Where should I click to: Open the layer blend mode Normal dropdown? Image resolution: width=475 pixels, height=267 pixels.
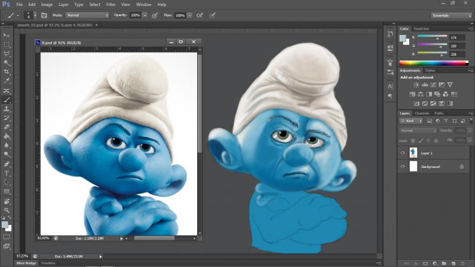(418, 131)
